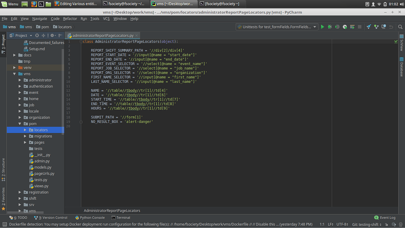Run tests with coverage icon
This screenshot has height=228, width=405.
coord(337,27)
